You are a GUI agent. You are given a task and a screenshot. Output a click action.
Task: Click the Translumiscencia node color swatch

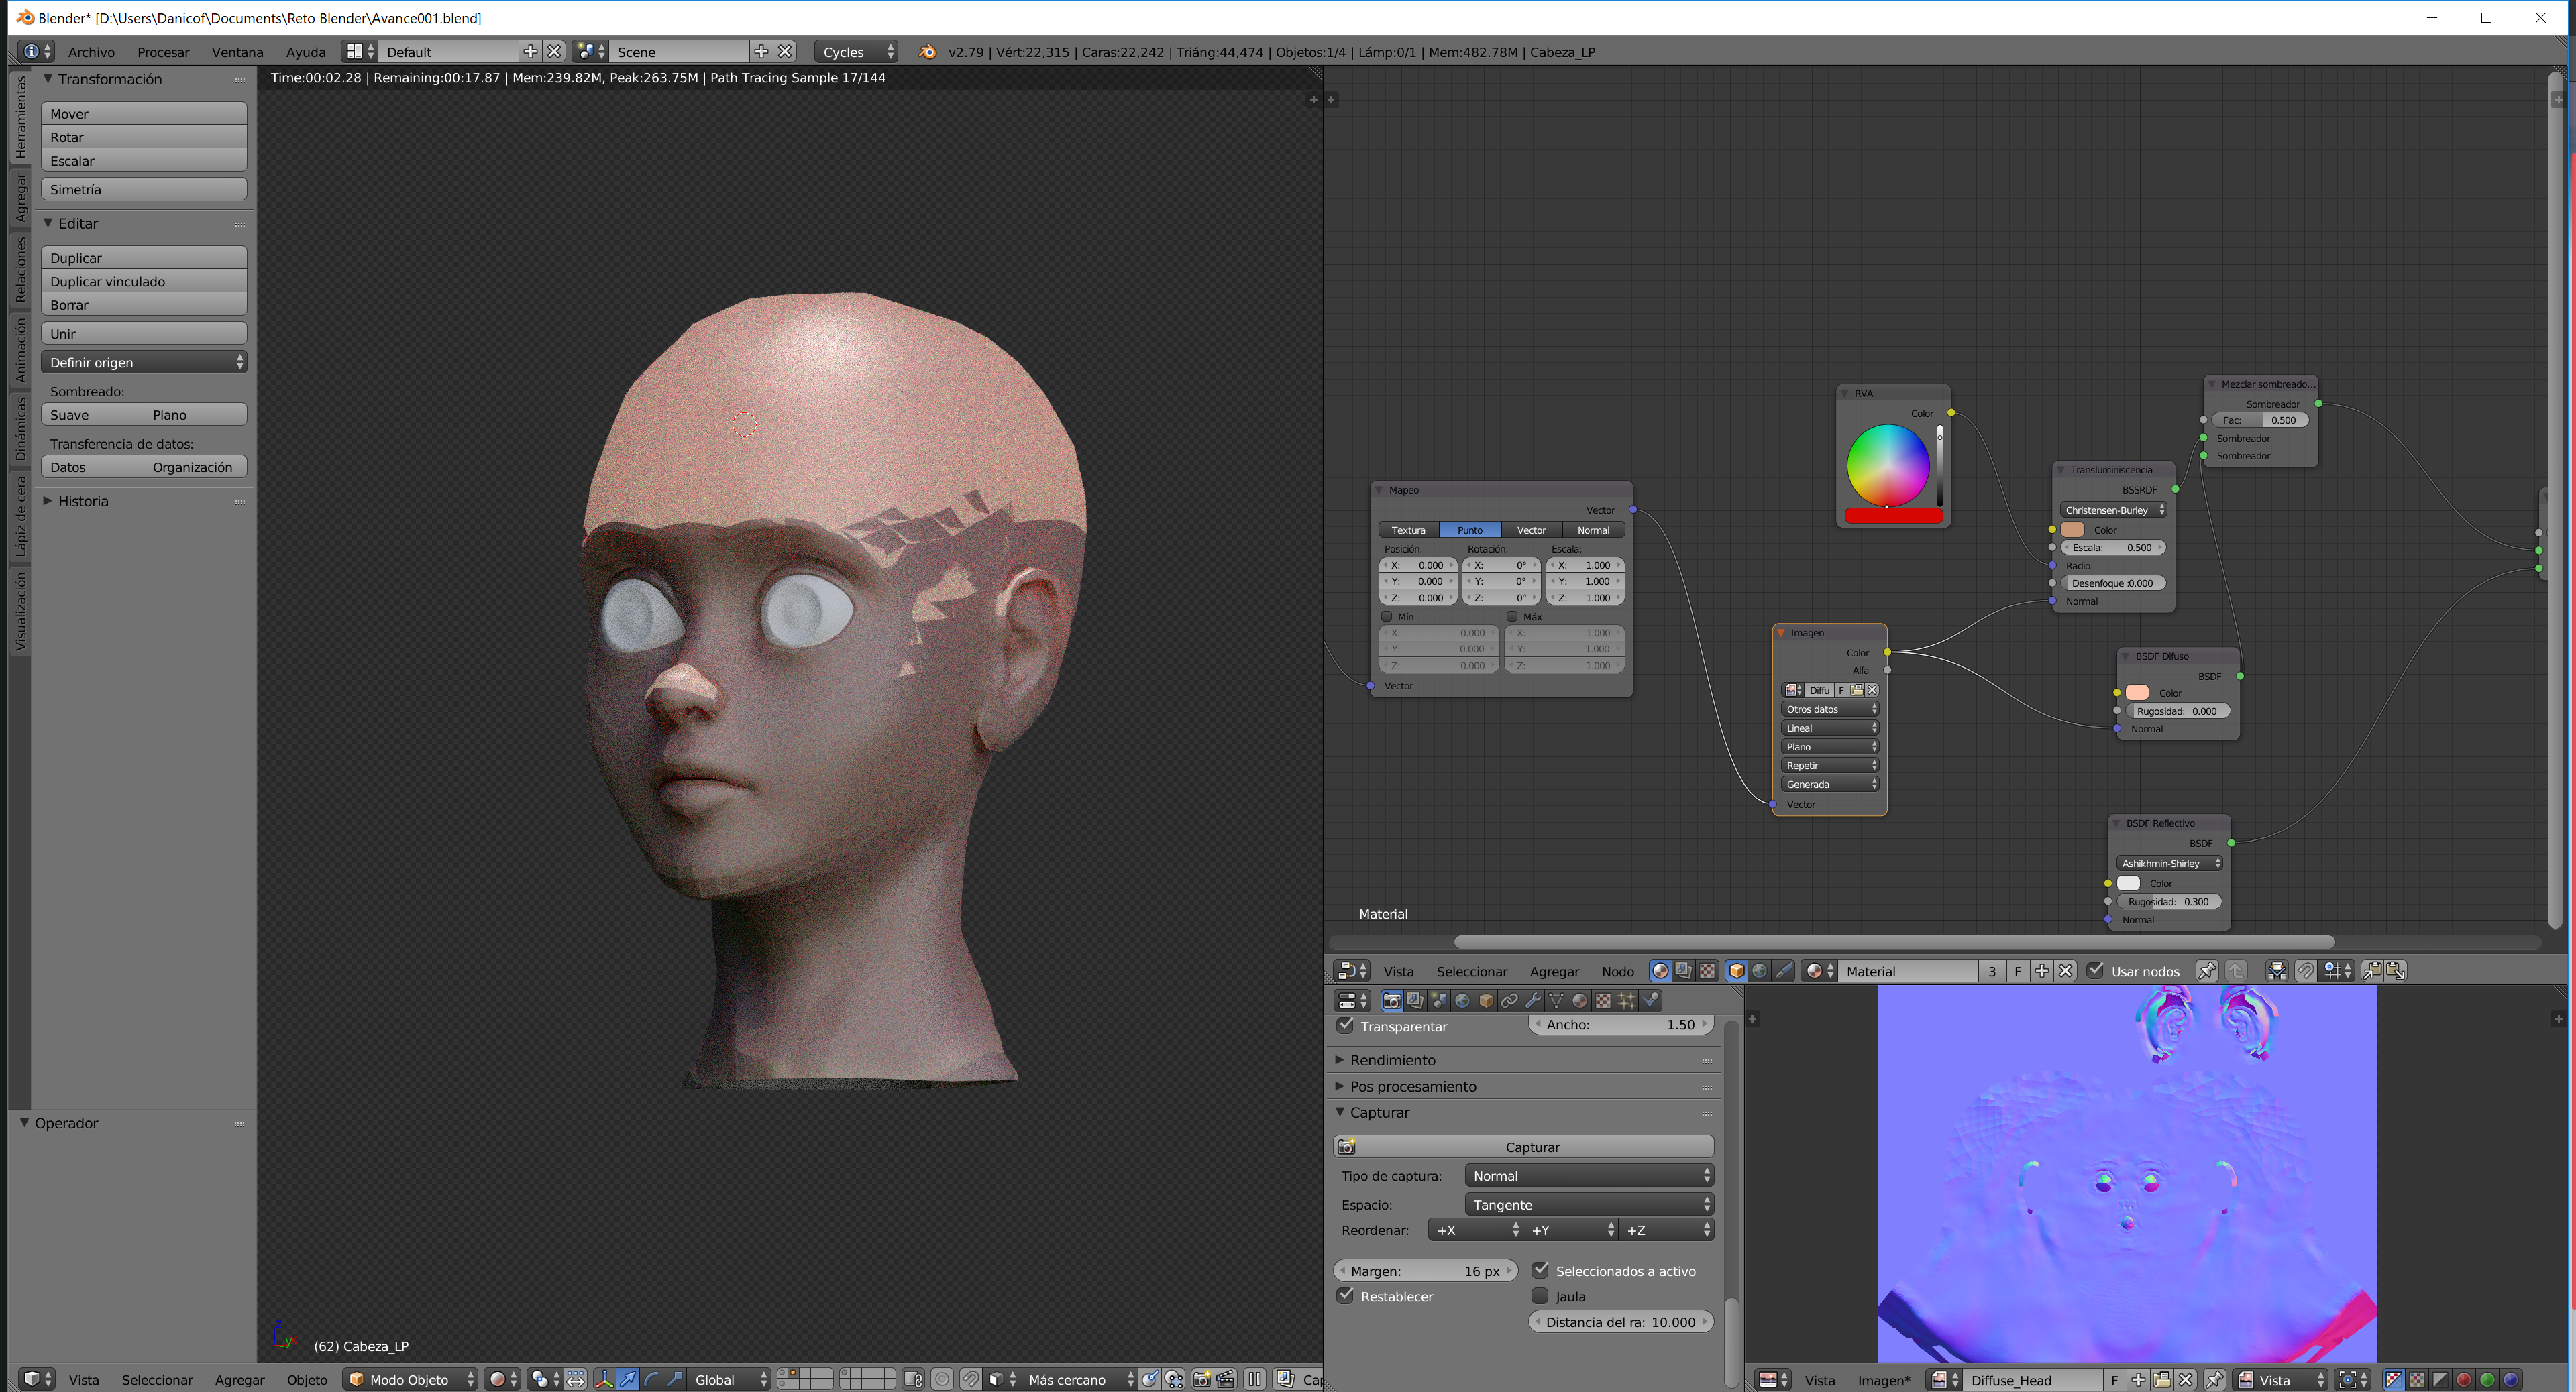pos(2073,530)
